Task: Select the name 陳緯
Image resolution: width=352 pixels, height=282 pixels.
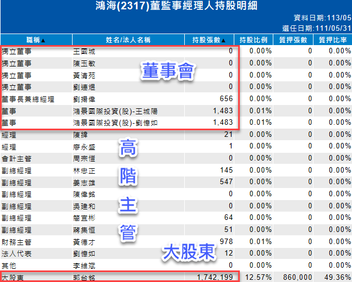Action: 80,135
